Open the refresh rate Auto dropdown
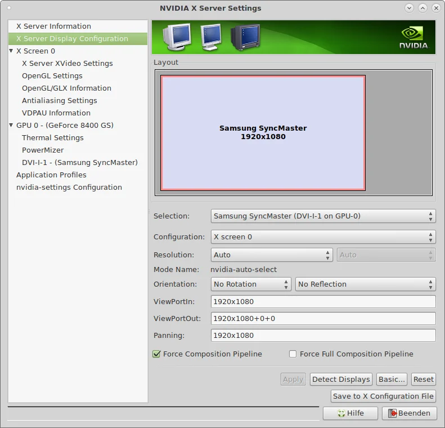This screenshot has width=445, height=428. coord(386,255)
